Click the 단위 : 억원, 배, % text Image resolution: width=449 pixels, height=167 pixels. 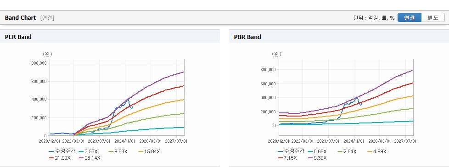[374, 18]
